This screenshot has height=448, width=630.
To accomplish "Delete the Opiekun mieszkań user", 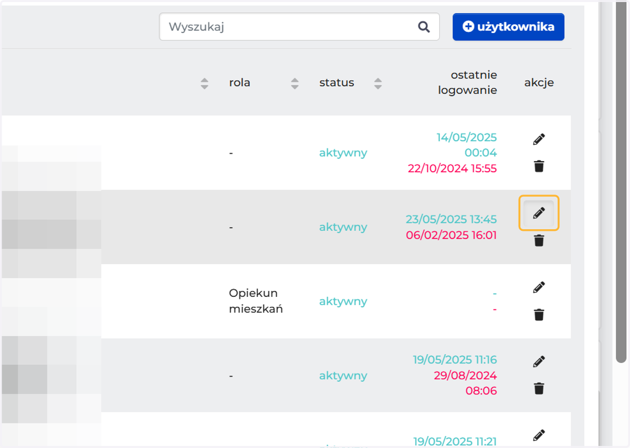I will 539,315.
